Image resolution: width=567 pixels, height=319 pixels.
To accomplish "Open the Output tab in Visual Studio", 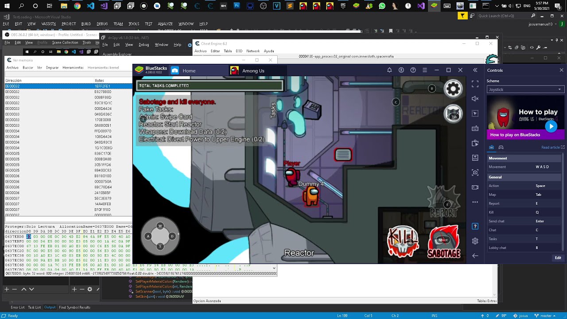I will tap(50, 307).
